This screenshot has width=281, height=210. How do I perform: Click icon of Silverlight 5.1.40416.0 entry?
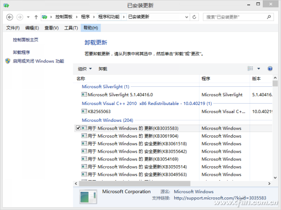pyautogui.click(x=84, y=94)
